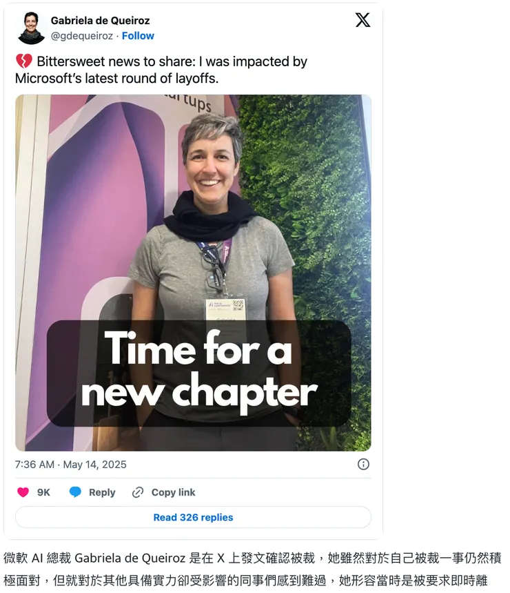510x593 pixels.
Task: Click the conference badge in the photo
Action: click(225, 310)
